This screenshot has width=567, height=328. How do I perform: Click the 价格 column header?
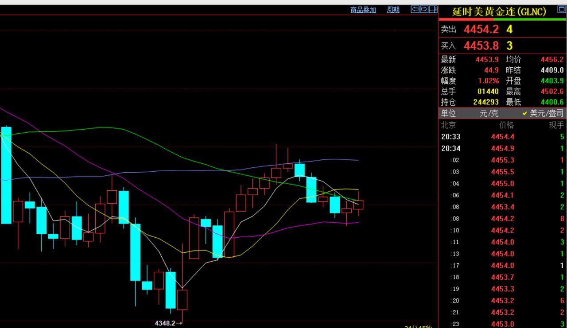coord(507,125)
